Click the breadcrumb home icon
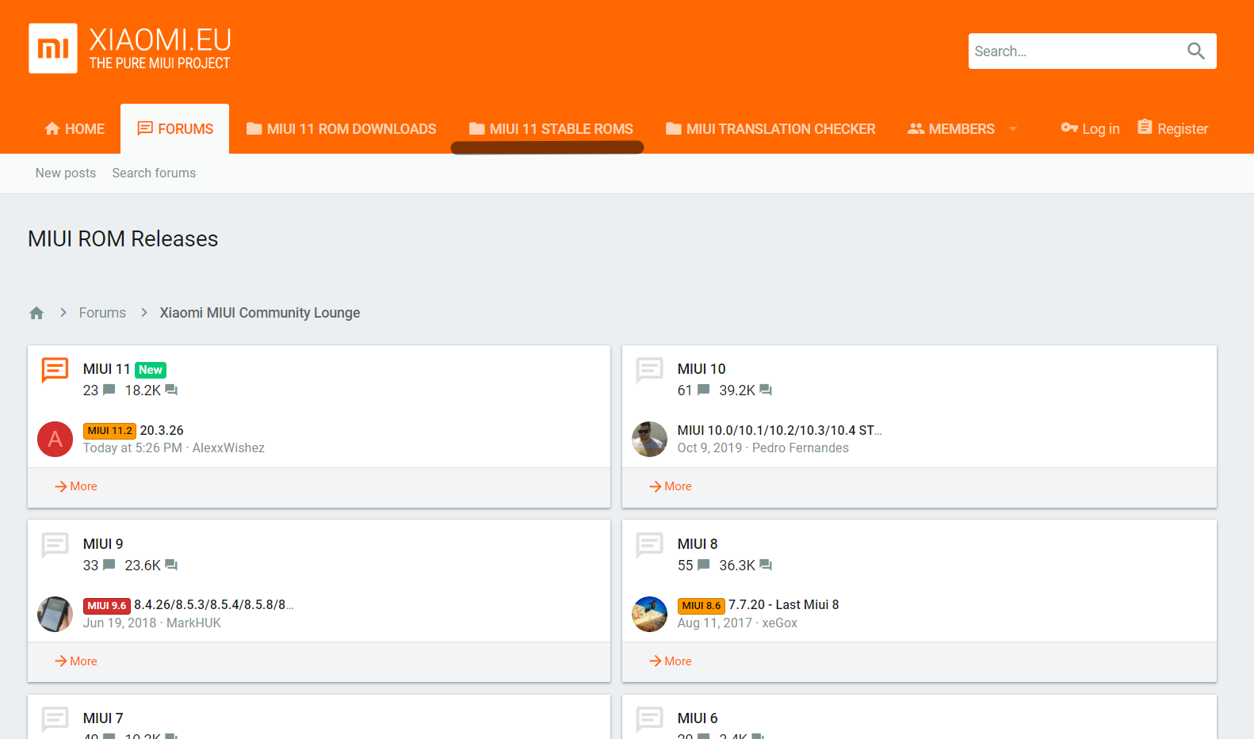 coord(36,313)
